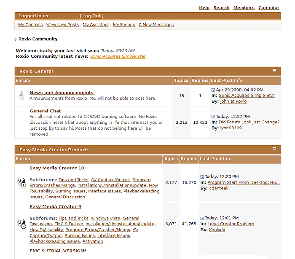This screenshot has width=295, height=259.
Task: Open the EMC 9 *TRIAL VERSION* forum
Action: click(x=58, y=251)
